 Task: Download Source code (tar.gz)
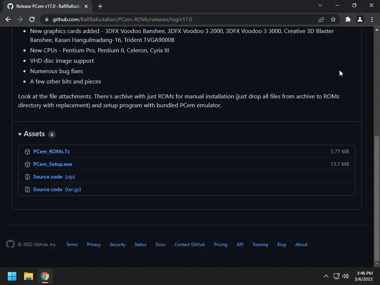(x=57, y=189)
